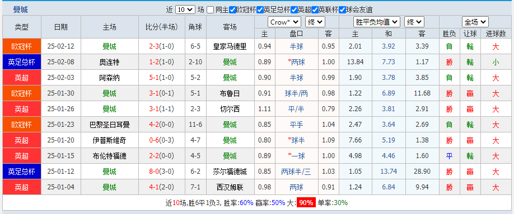Click the 英足总杯 label on the 25-02-08 row
The height and width of the screenshot is (214, 514).
pyautogui.click(x=22, y=62)
